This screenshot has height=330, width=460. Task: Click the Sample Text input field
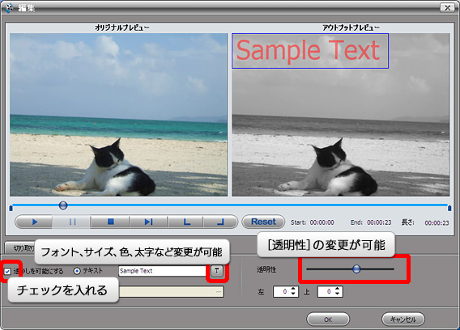pos(162,271)
